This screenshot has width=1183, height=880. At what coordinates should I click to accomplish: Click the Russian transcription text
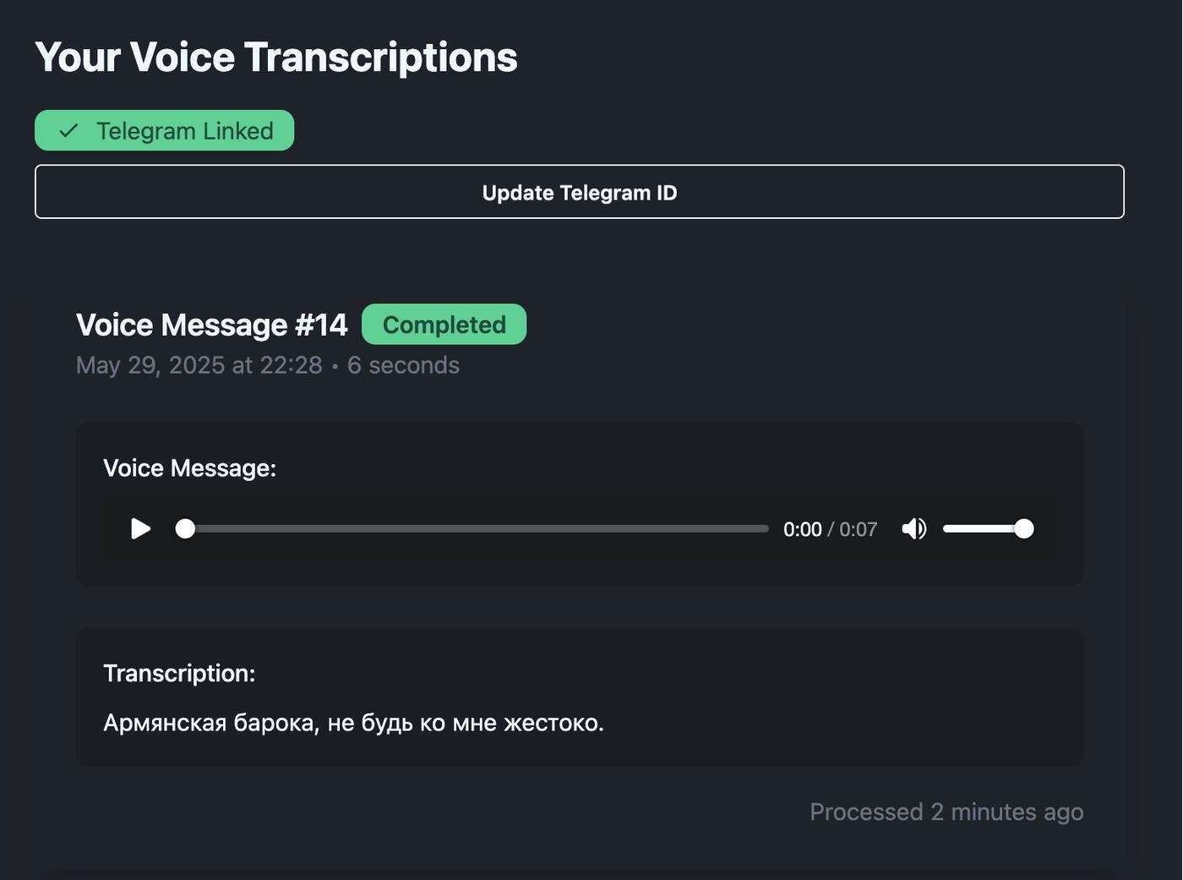click(x=353, y=724)
